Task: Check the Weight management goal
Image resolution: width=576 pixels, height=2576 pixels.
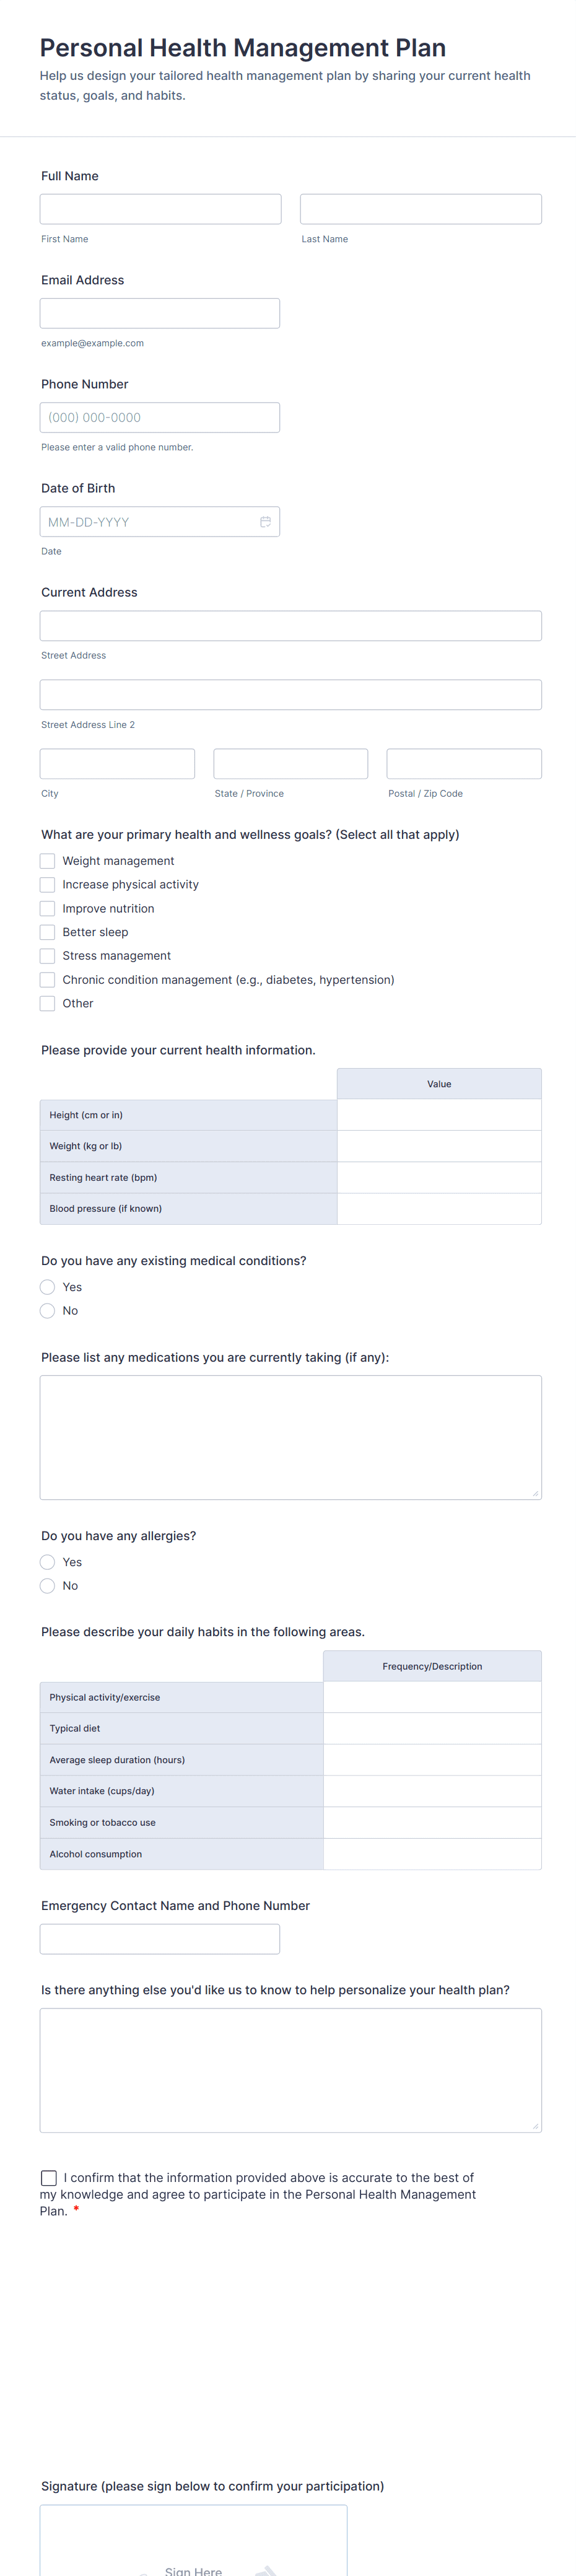Action: (47, 860)
